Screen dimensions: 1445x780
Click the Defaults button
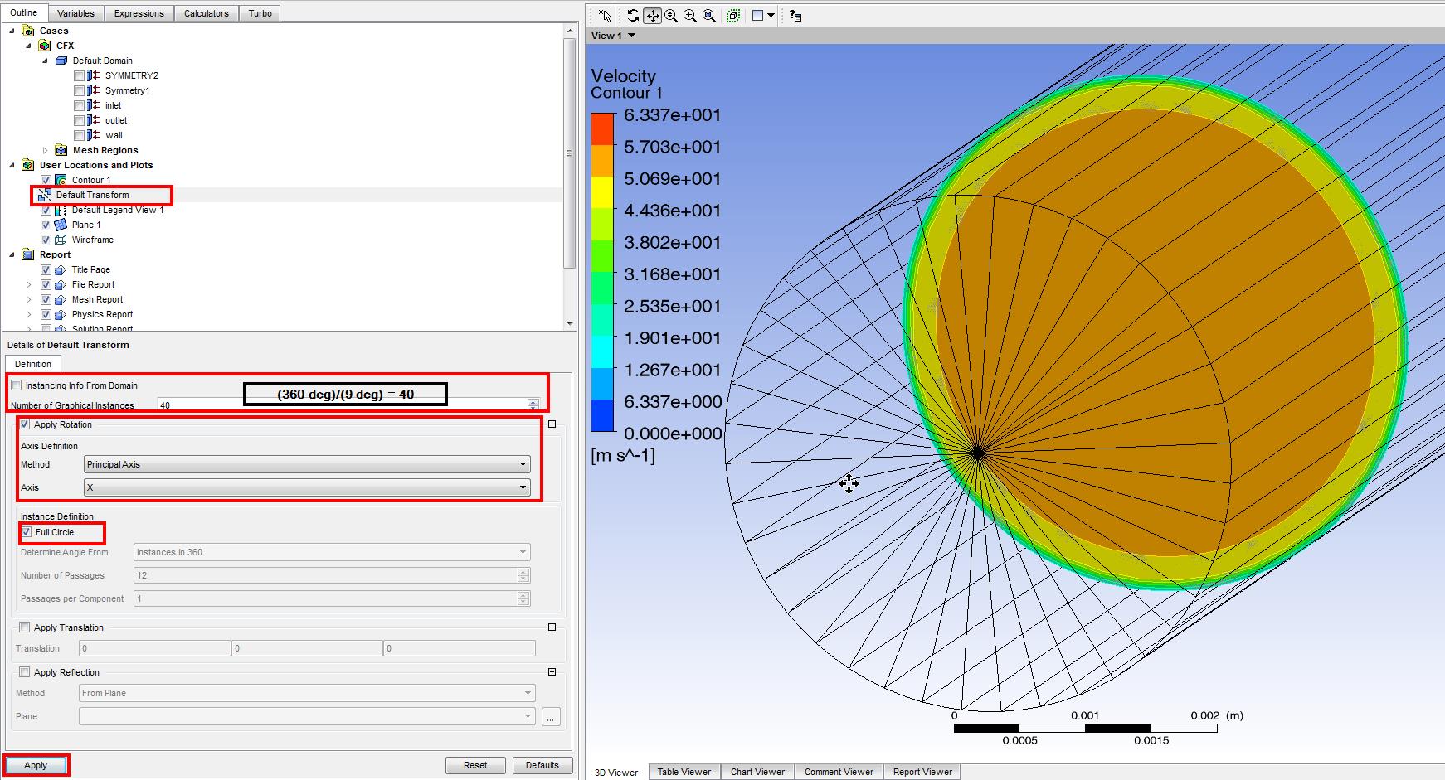coord(542,765)
